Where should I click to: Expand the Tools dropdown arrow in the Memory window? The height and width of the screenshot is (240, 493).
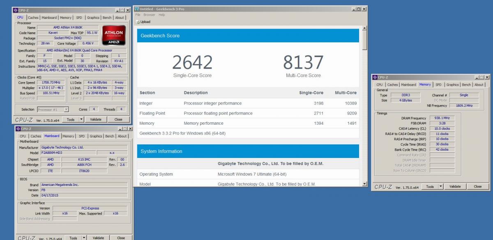click(441, 186)
